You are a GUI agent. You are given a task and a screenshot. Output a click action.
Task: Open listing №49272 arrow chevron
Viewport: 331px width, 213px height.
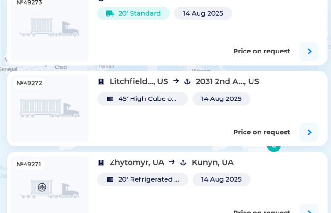tap(309, 132)
